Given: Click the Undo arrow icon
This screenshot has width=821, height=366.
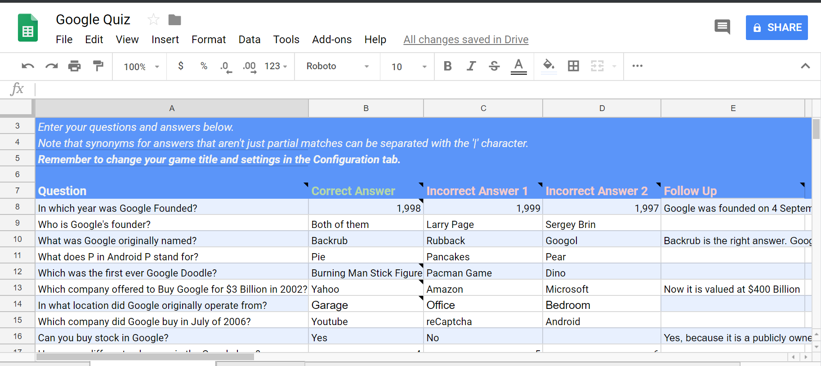Looking at the screenshot, I should (28, 66).
